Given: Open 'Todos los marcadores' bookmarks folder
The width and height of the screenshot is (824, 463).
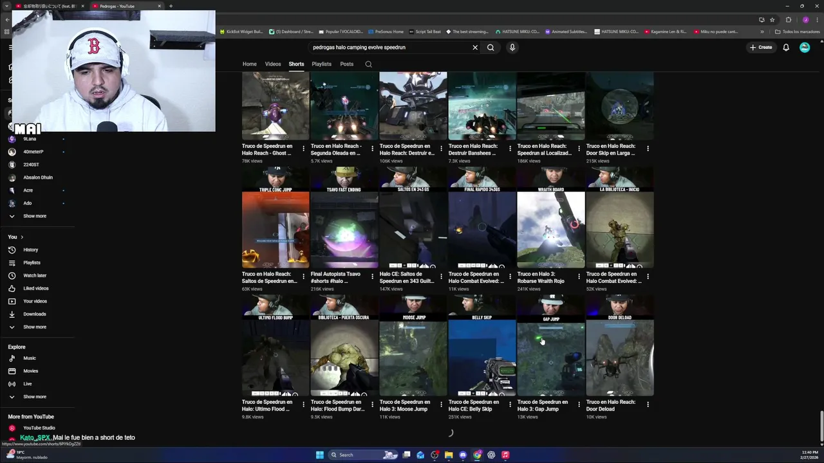Looking at the screenshot, I should [797, 32].
